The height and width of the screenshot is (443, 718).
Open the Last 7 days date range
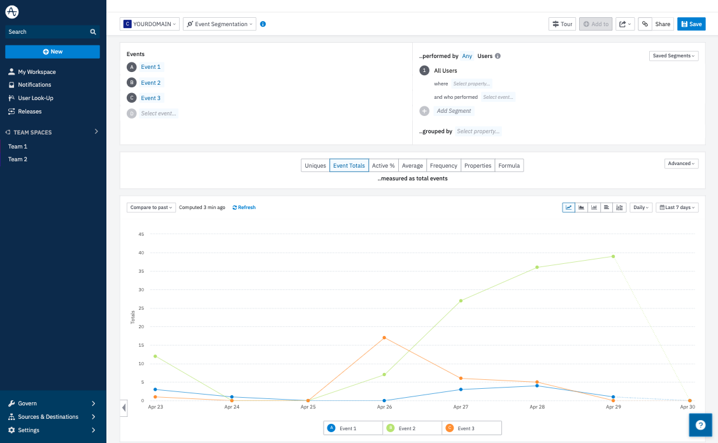point(677,208)
